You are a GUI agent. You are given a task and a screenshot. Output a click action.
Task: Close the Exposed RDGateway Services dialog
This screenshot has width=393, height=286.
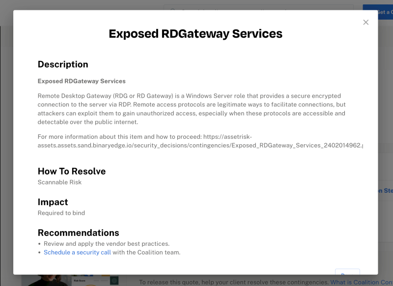[365, 23]
